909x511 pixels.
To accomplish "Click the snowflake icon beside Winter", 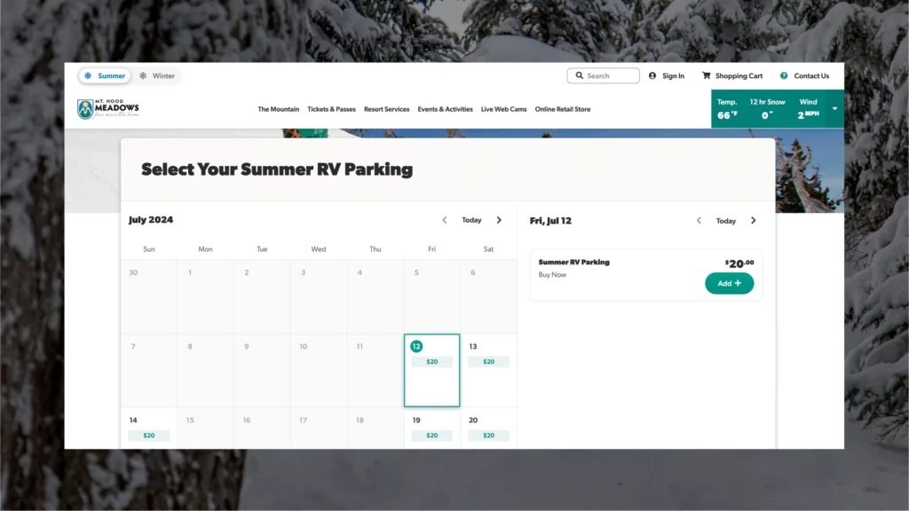I will [x=143, y=75].
